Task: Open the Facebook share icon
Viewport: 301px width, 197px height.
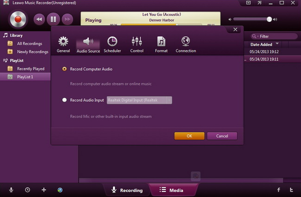Action: 279,190
